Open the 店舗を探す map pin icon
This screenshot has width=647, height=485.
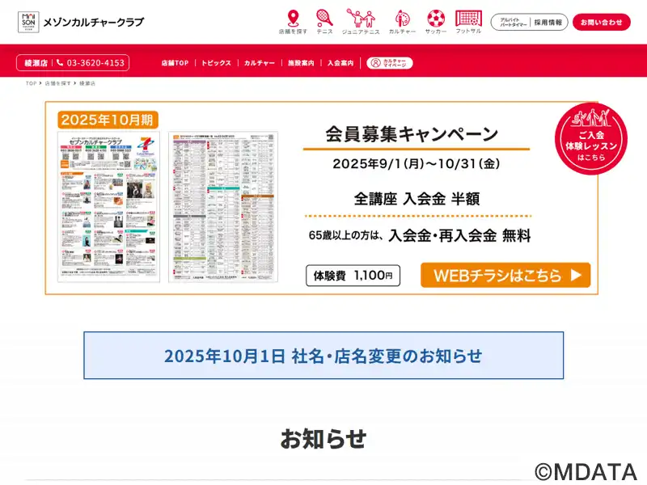coord(293,23)
